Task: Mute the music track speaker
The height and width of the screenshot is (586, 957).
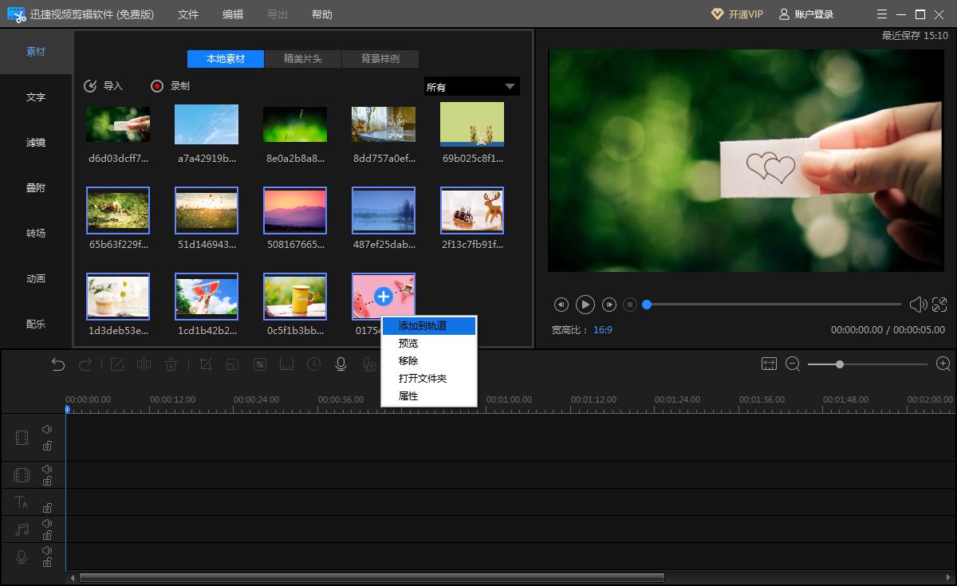Action: point(47,523)
